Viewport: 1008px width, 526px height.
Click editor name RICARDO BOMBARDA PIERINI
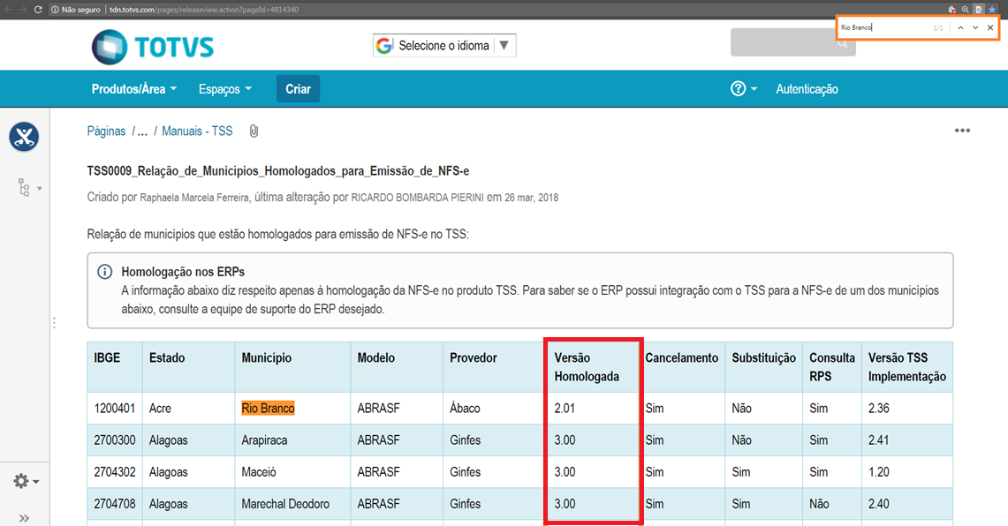click(x=417, y=198)
